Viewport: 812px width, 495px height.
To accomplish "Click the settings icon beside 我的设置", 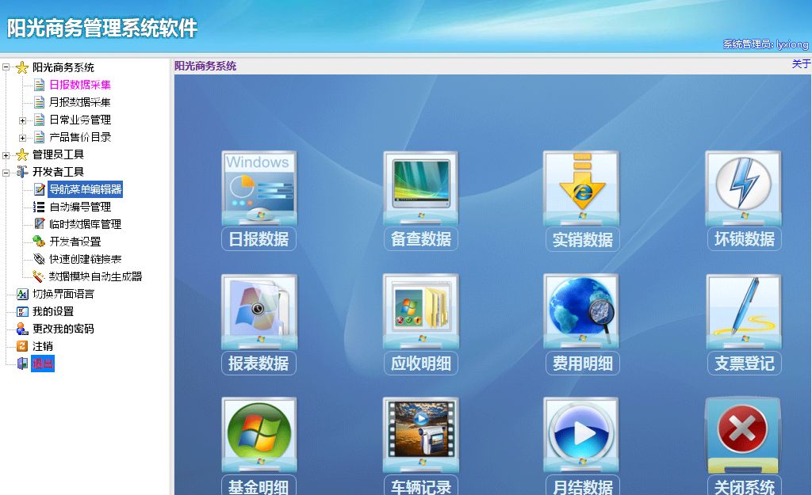I will 22,311.
